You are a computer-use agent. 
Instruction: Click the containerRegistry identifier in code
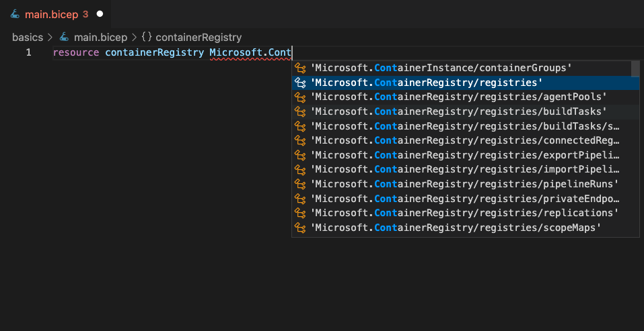click(x=154, y=52)
